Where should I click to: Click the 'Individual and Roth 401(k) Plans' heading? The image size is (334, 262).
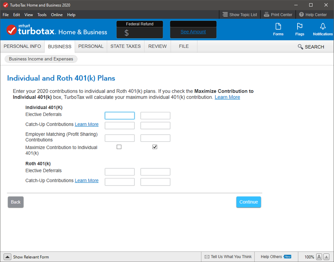(61, 78)
